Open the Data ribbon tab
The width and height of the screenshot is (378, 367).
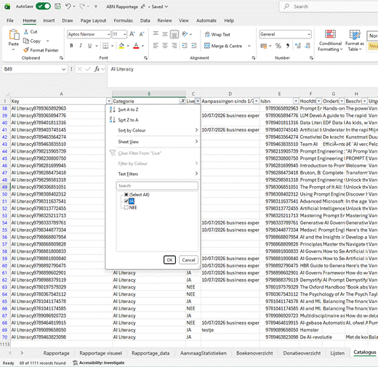[x=145, y=20]
